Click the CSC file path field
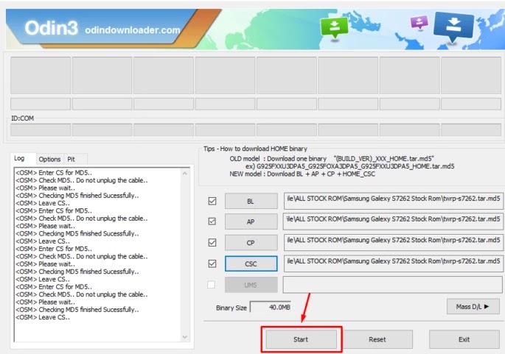This screenshot has height=354, width=505. pos(393,263)
